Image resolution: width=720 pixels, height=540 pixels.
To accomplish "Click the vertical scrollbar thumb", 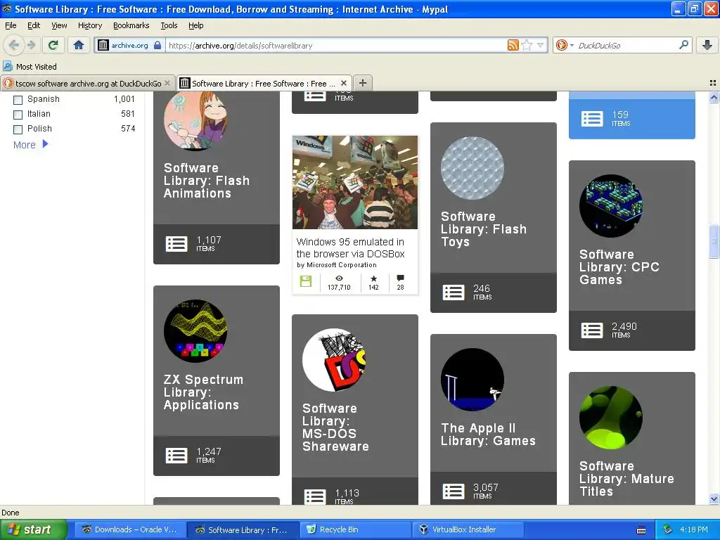I will point(714,241).
